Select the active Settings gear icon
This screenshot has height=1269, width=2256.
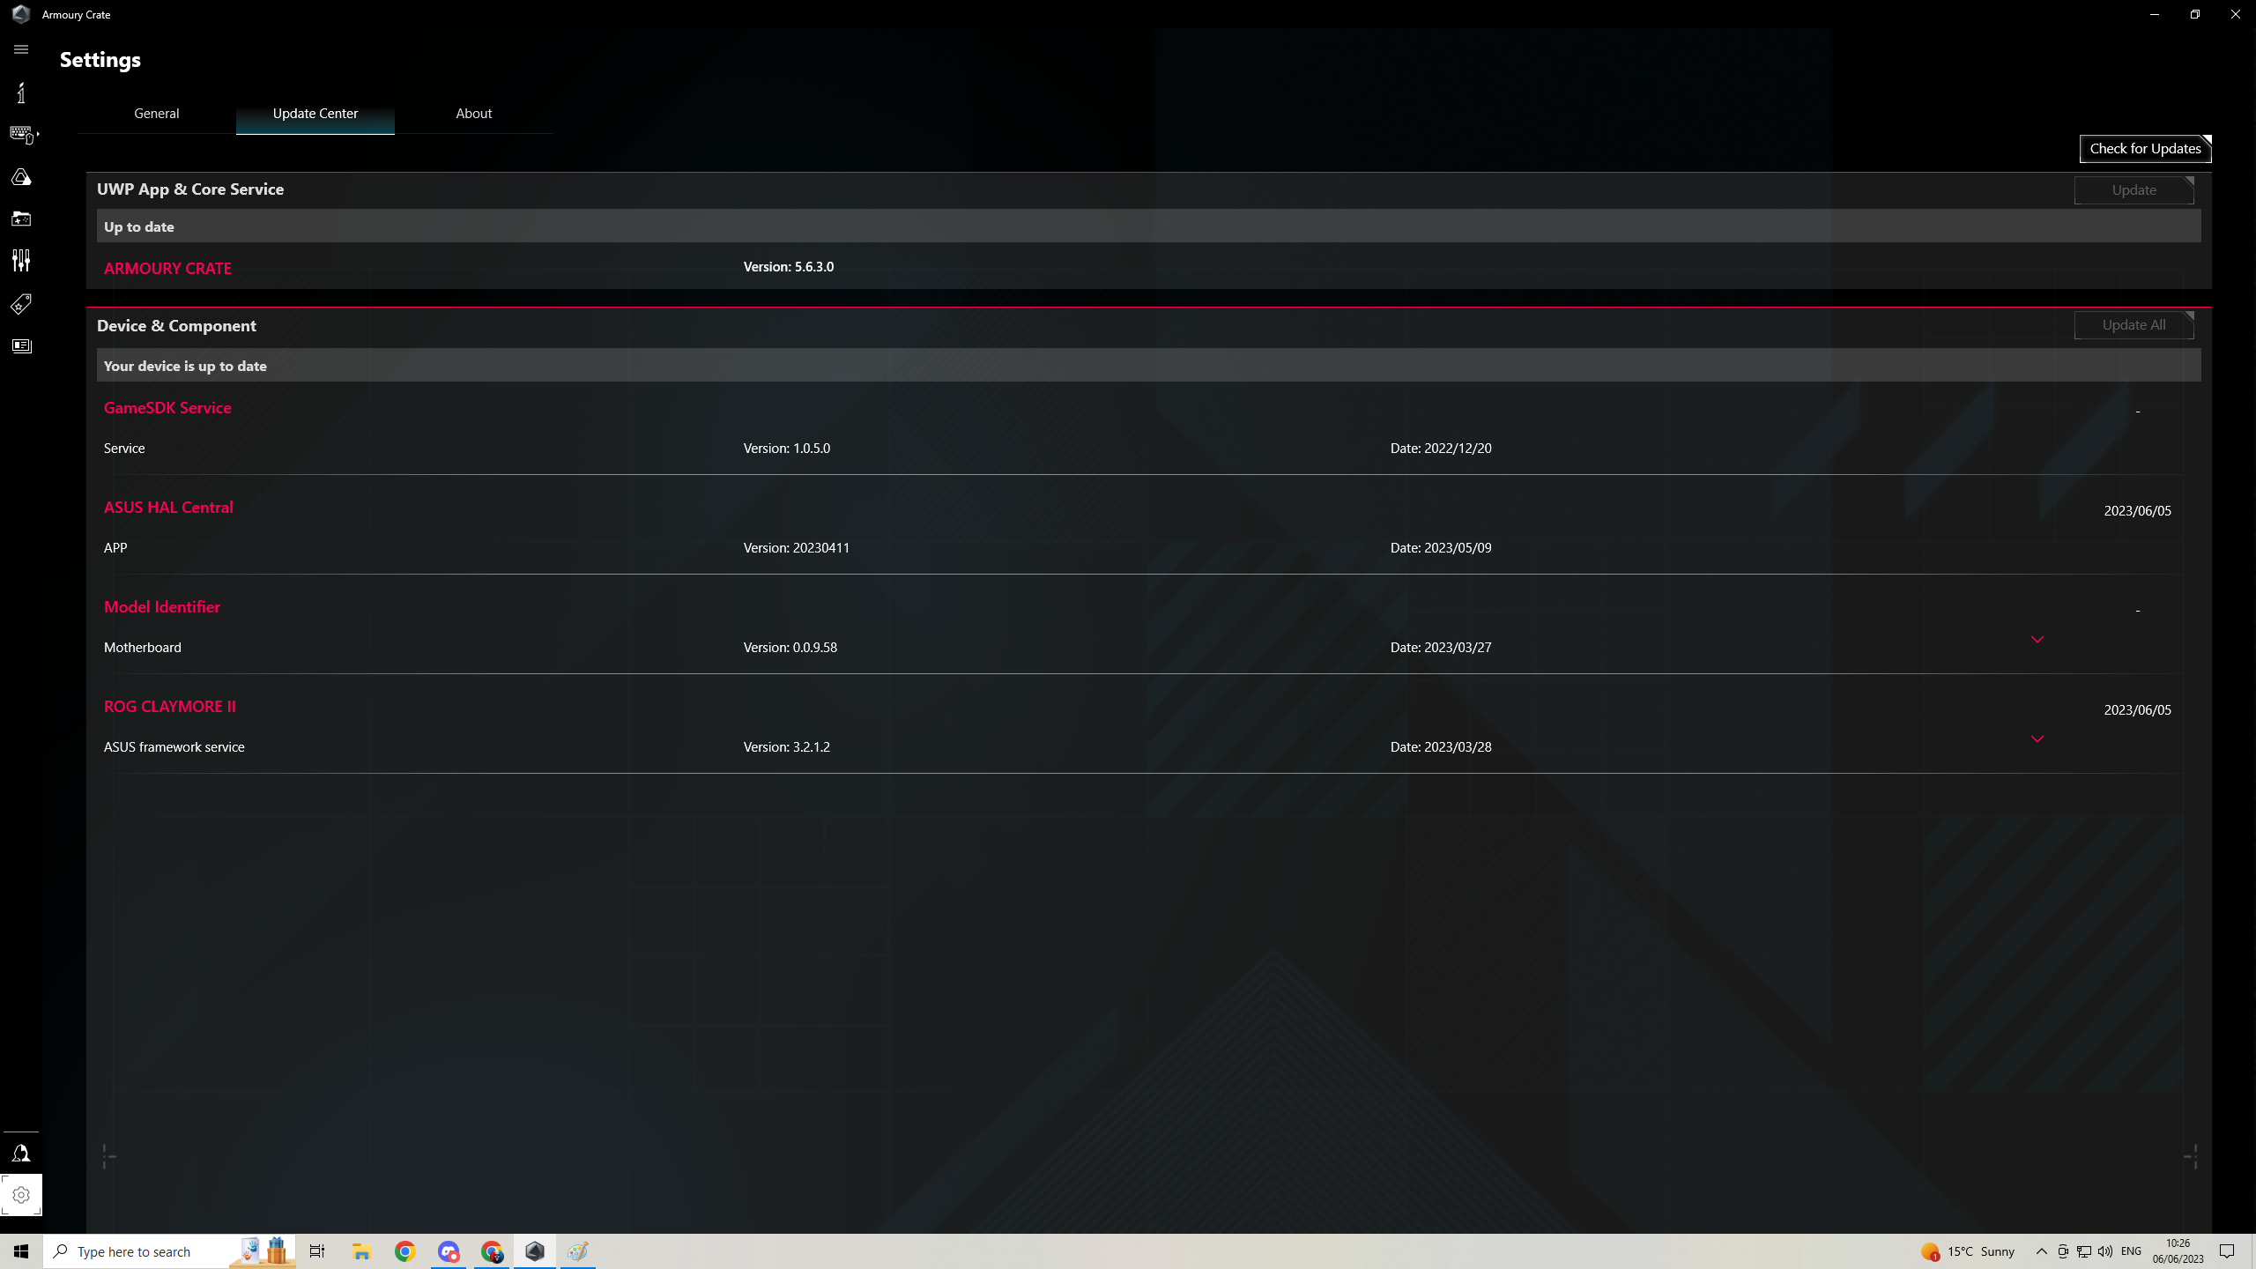[x=21, y=1194]
